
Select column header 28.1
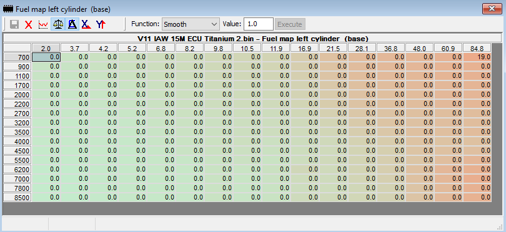click(x=362, y=48)
